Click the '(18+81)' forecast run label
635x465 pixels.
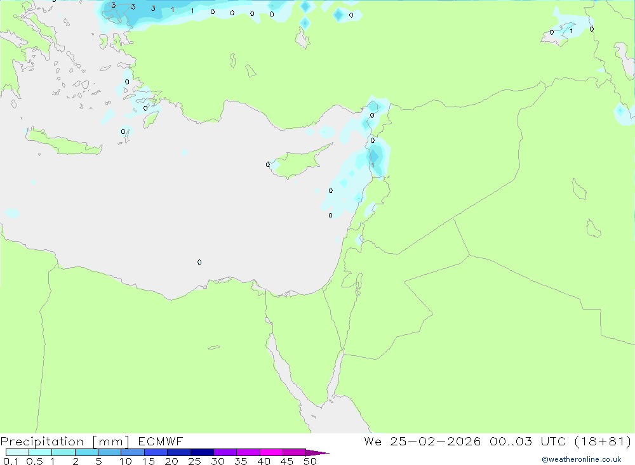click(603, 441)
